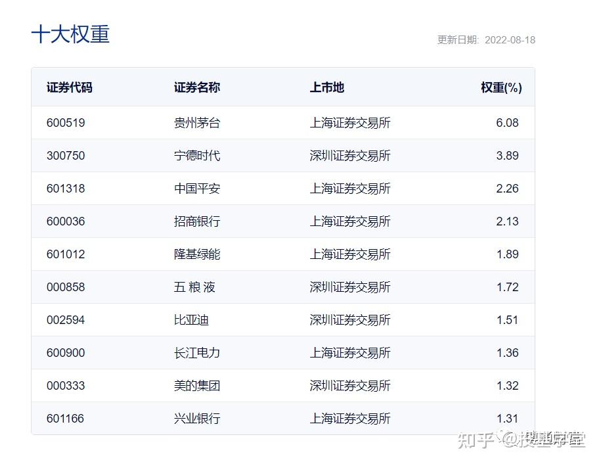Click the 权重(%) column header
Screen dimensions: 601x464
point(501,87)
